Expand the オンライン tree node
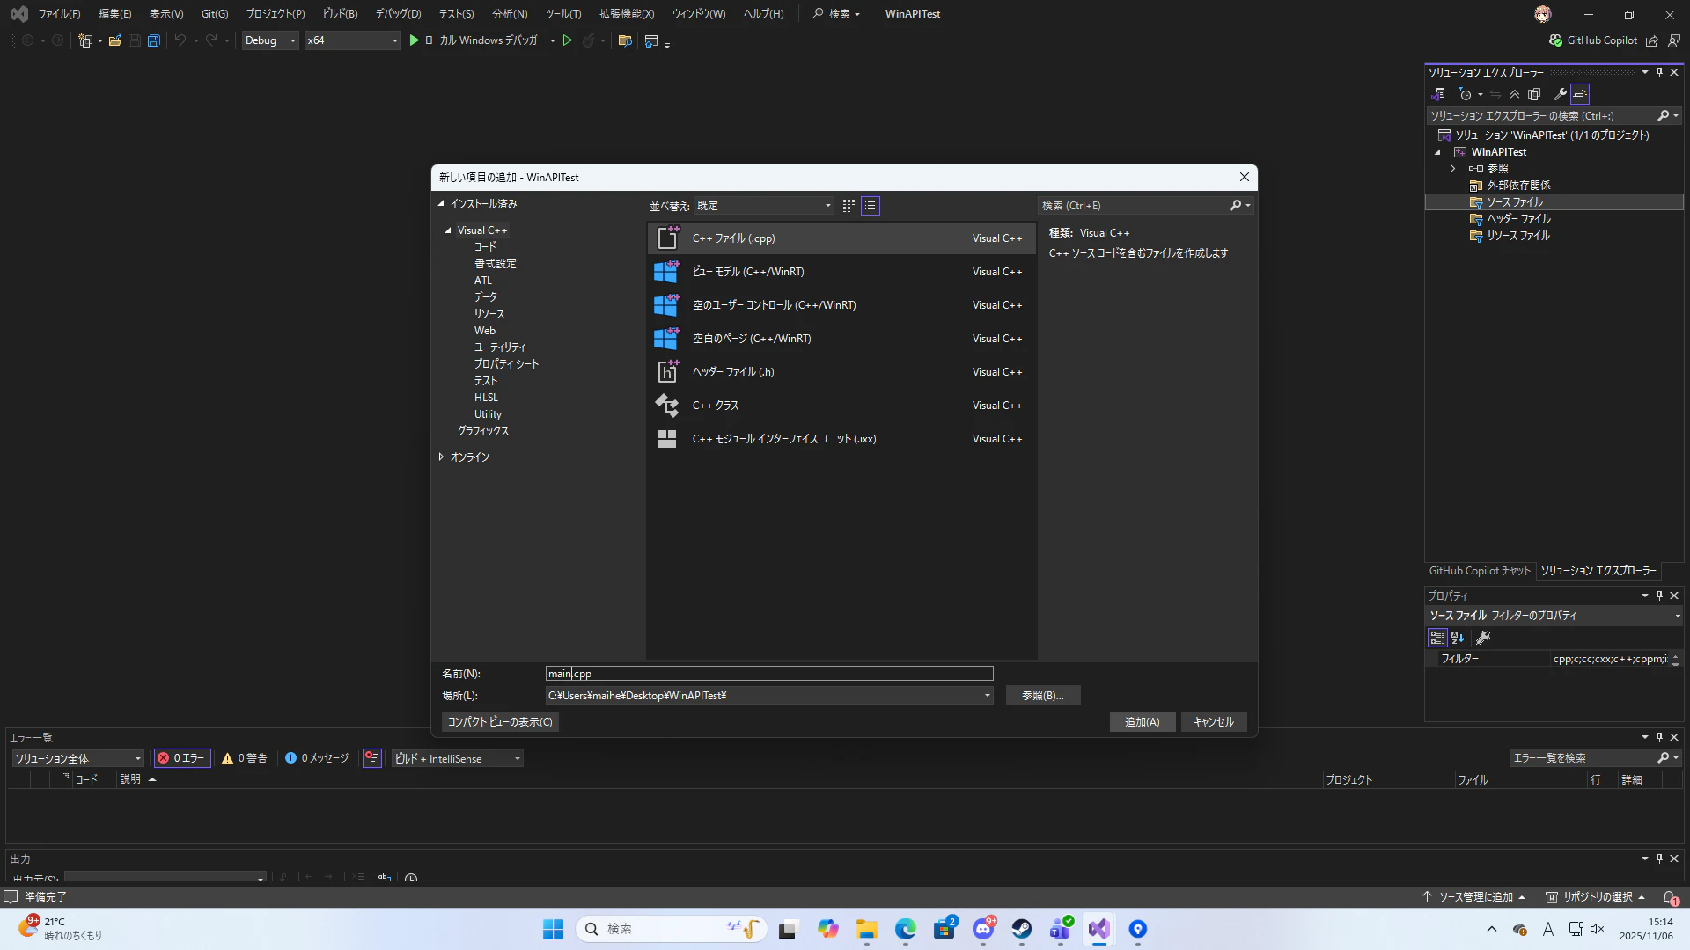Image resolution: width=1690 pixels, height=950 pixels. point(441,457)
